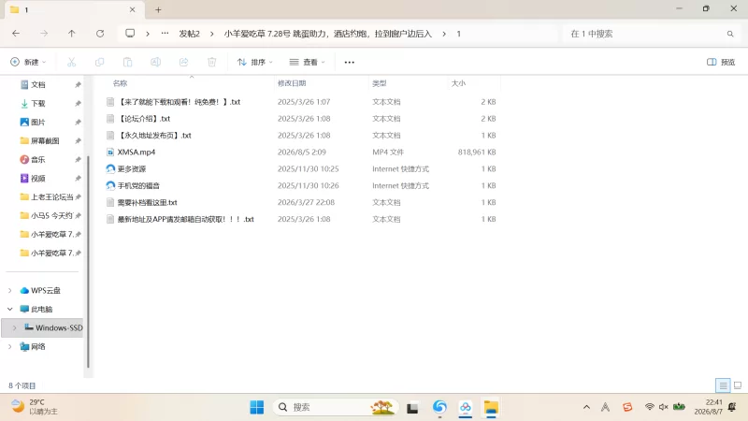This screenshot has height=421, width=748.
Task: Expand the WPS云盘 tree node
Action: click(x=10, y=290)
